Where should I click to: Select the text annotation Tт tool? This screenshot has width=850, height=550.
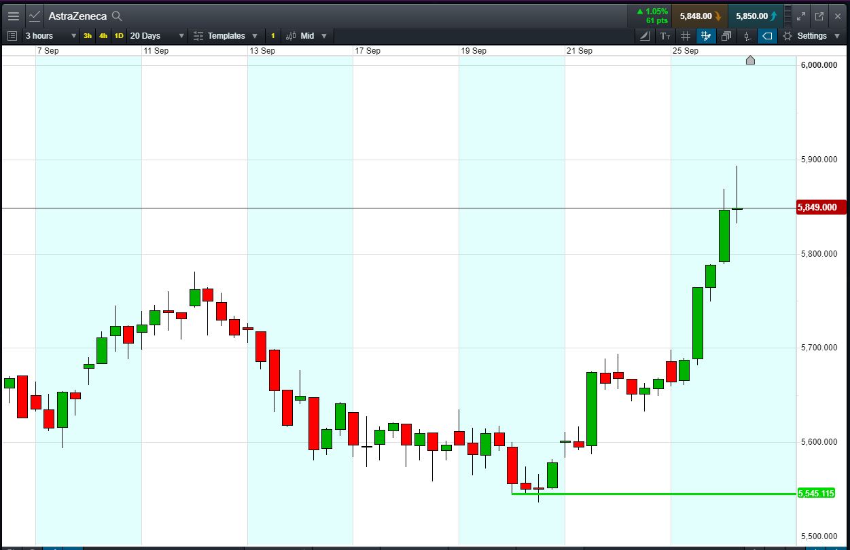(665, 36)
